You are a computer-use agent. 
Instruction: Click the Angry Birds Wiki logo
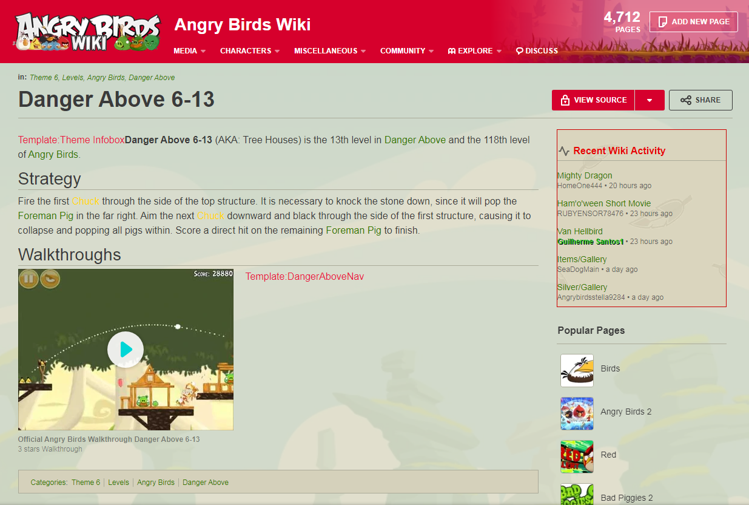tap(88, 31)
